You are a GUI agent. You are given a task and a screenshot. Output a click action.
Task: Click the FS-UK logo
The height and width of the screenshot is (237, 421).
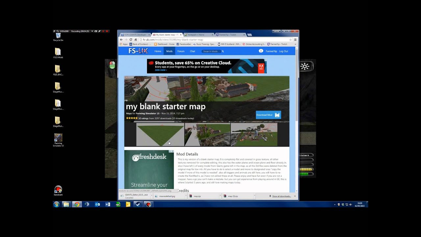[138, 51]
